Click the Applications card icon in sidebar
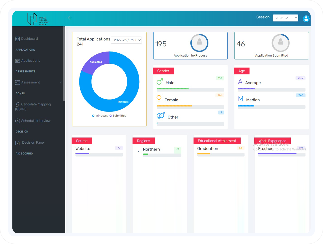The width and height of the screenshot is (323, 244). point(17,61)
